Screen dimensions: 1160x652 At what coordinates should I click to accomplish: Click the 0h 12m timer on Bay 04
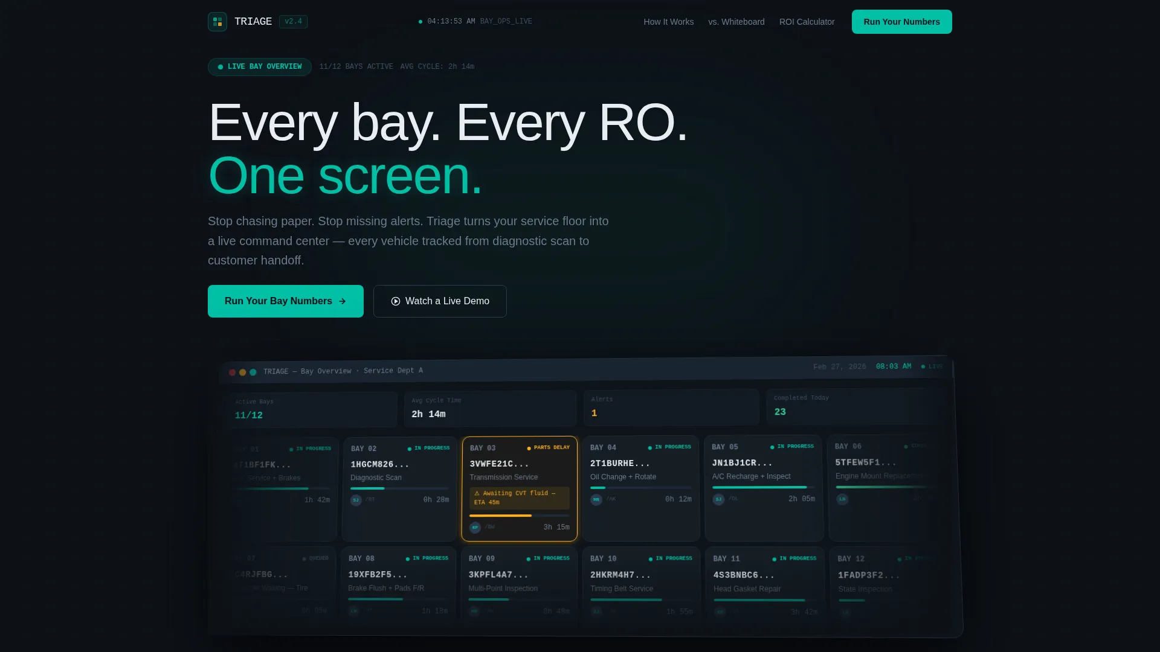coord(678,499)
